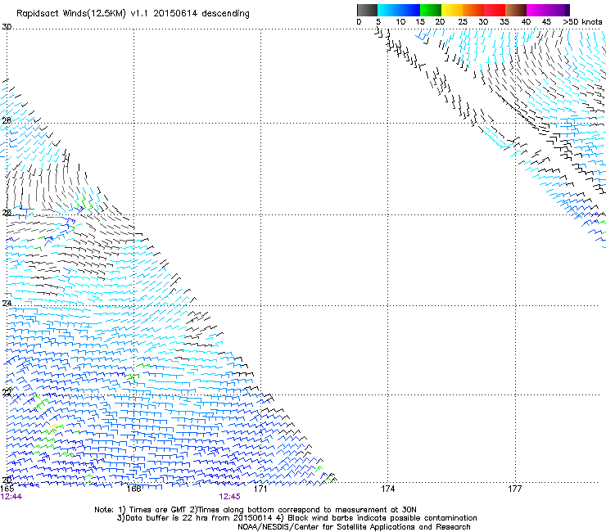
Task: Click the orange 25-30 knots legend swatch
Action: click(x=473, y=10)
